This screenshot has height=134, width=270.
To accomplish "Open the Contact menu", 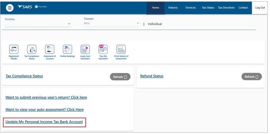I will click(243, 8).
